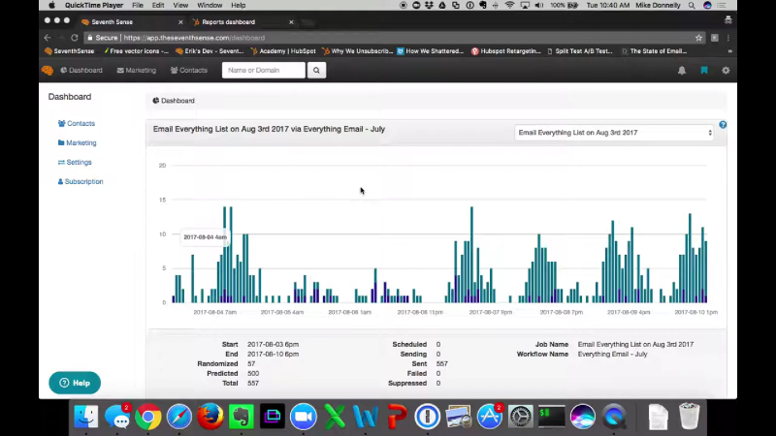Open the notifications bell icon
Screen dimensions: 776x436
[682, 71]
